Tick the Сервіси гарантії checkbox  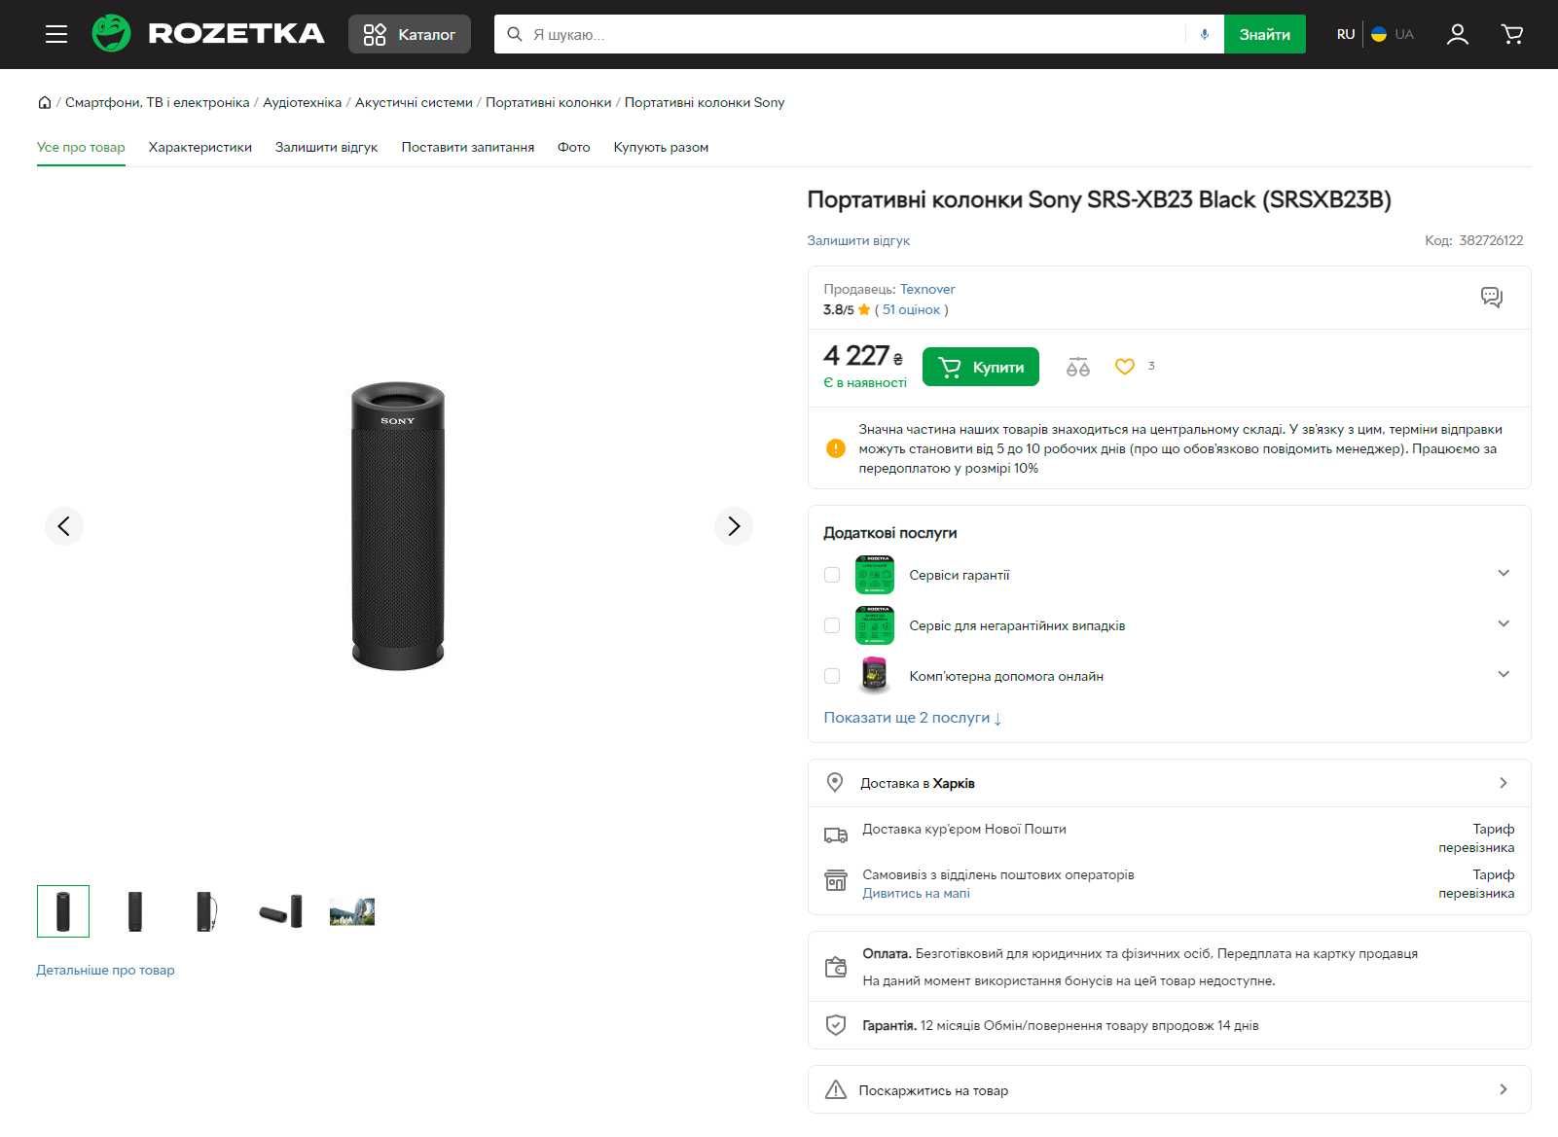[832, 575]
